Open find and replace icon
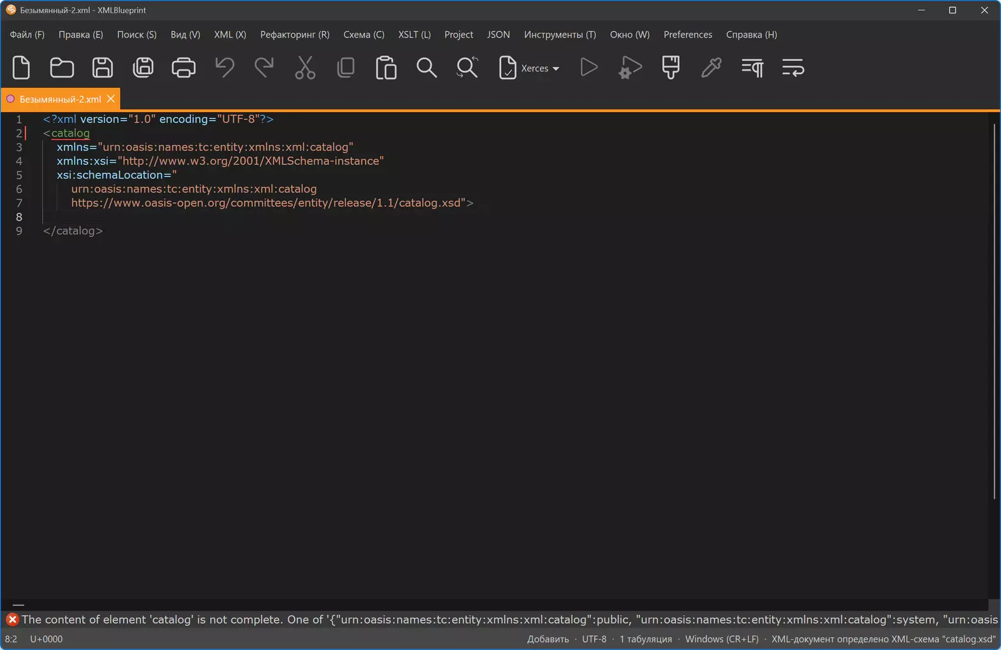This screenshot has height=650, width=1001. [x=467, y=68]
